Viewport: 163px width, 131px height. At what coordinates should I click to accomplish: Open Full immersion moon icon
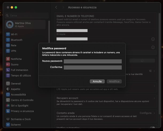(8, 70)
